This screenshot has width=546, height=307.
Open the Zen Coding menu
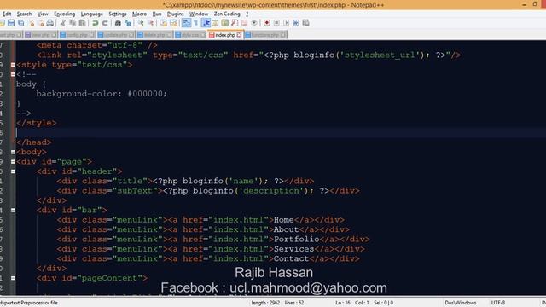pyautogui.click(x=227, y=14)
